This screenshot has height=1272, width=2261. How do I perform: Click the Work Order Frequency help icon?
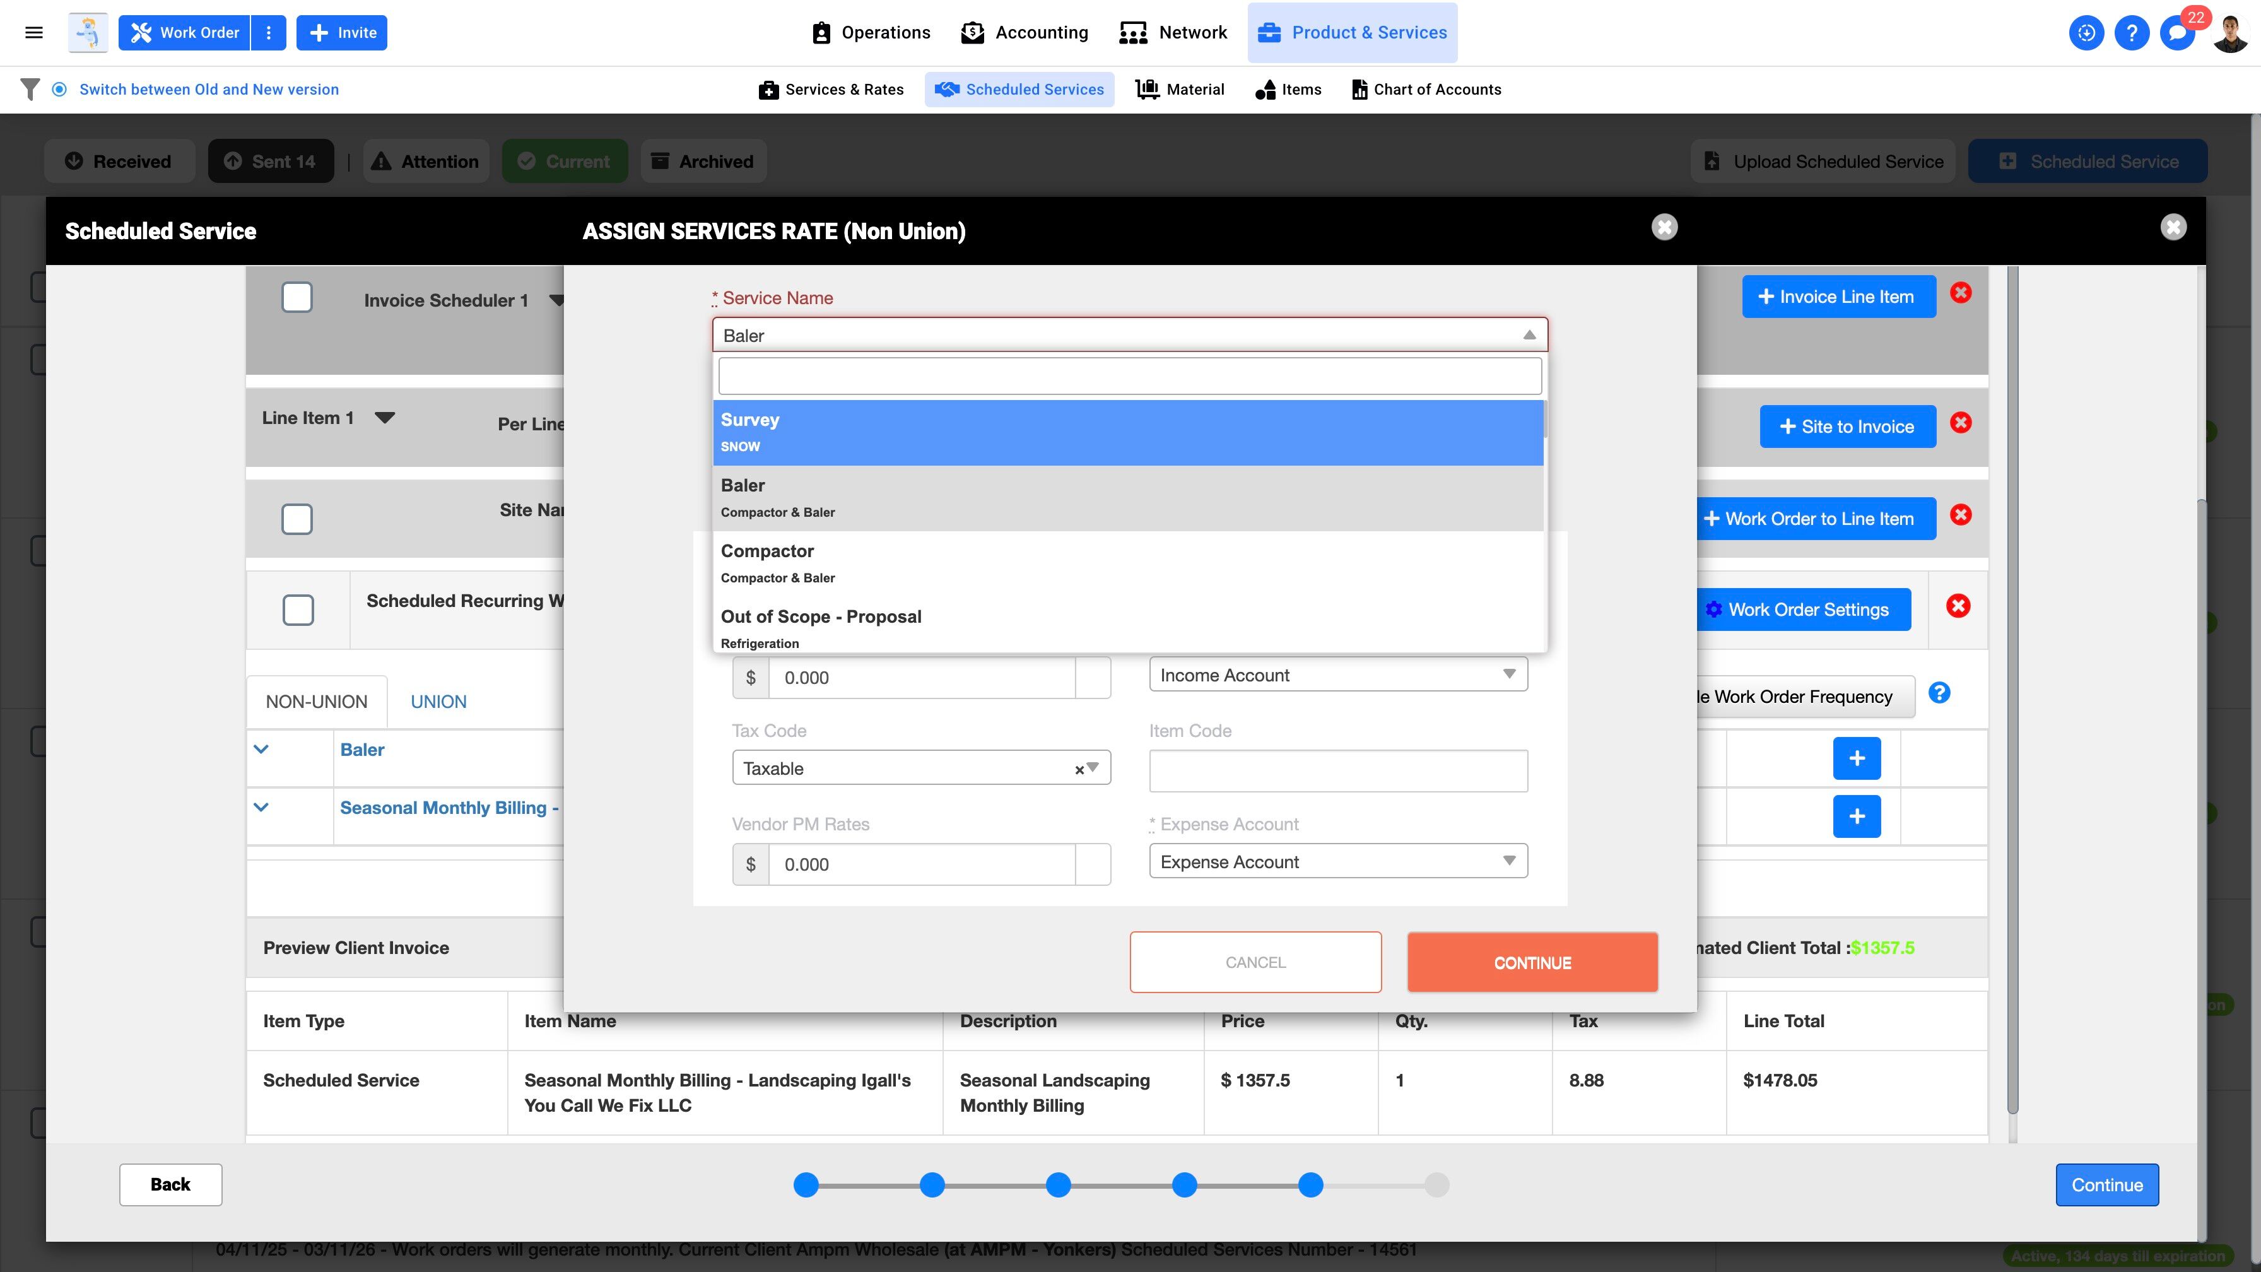pos(1939,693)
